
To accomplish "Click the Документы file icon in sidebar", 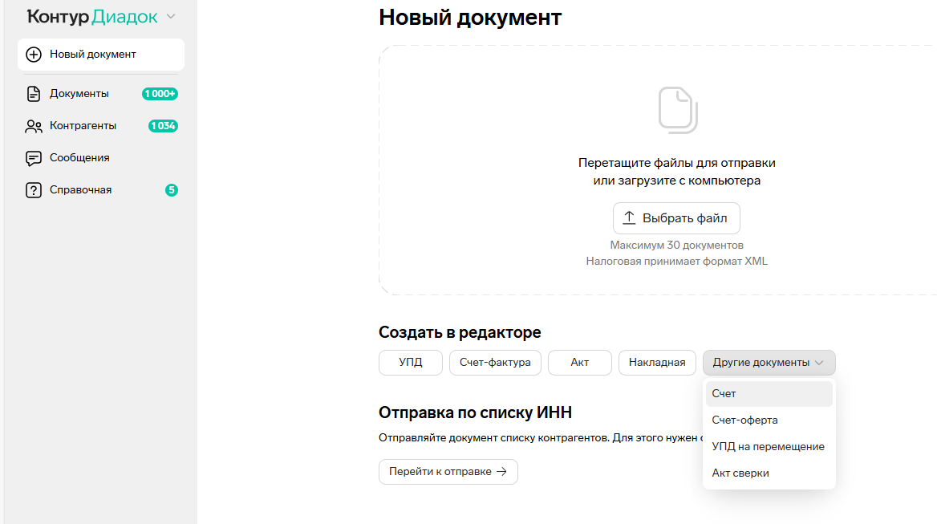I will click(x=34, y=94).
